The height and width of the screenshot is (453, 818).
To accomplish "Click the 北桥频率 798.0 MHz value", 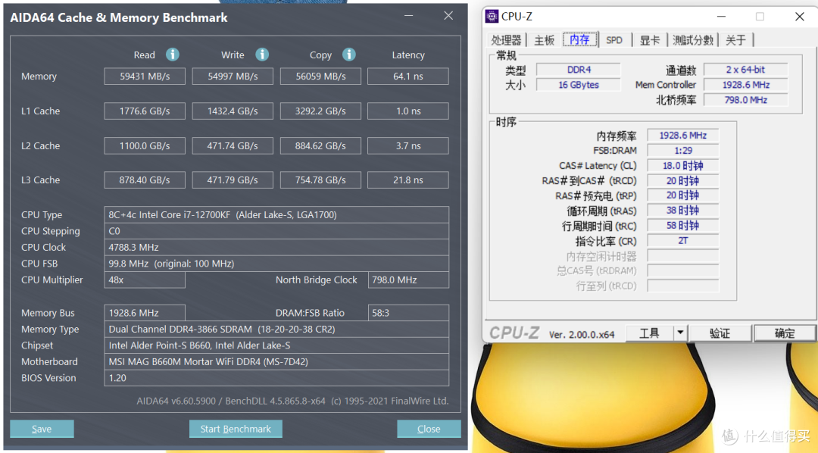I will coord(745,100).
